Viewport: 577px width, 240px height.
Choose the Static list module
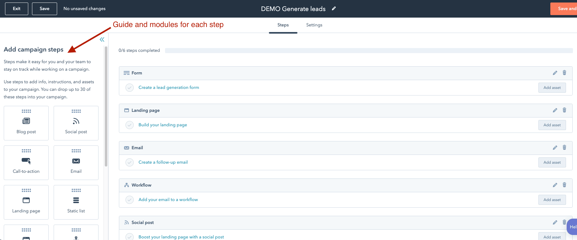[x=76, y=202]
